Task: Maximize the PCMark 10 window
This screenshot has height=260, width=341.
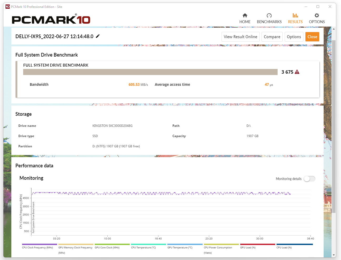Action: point(318,7)
